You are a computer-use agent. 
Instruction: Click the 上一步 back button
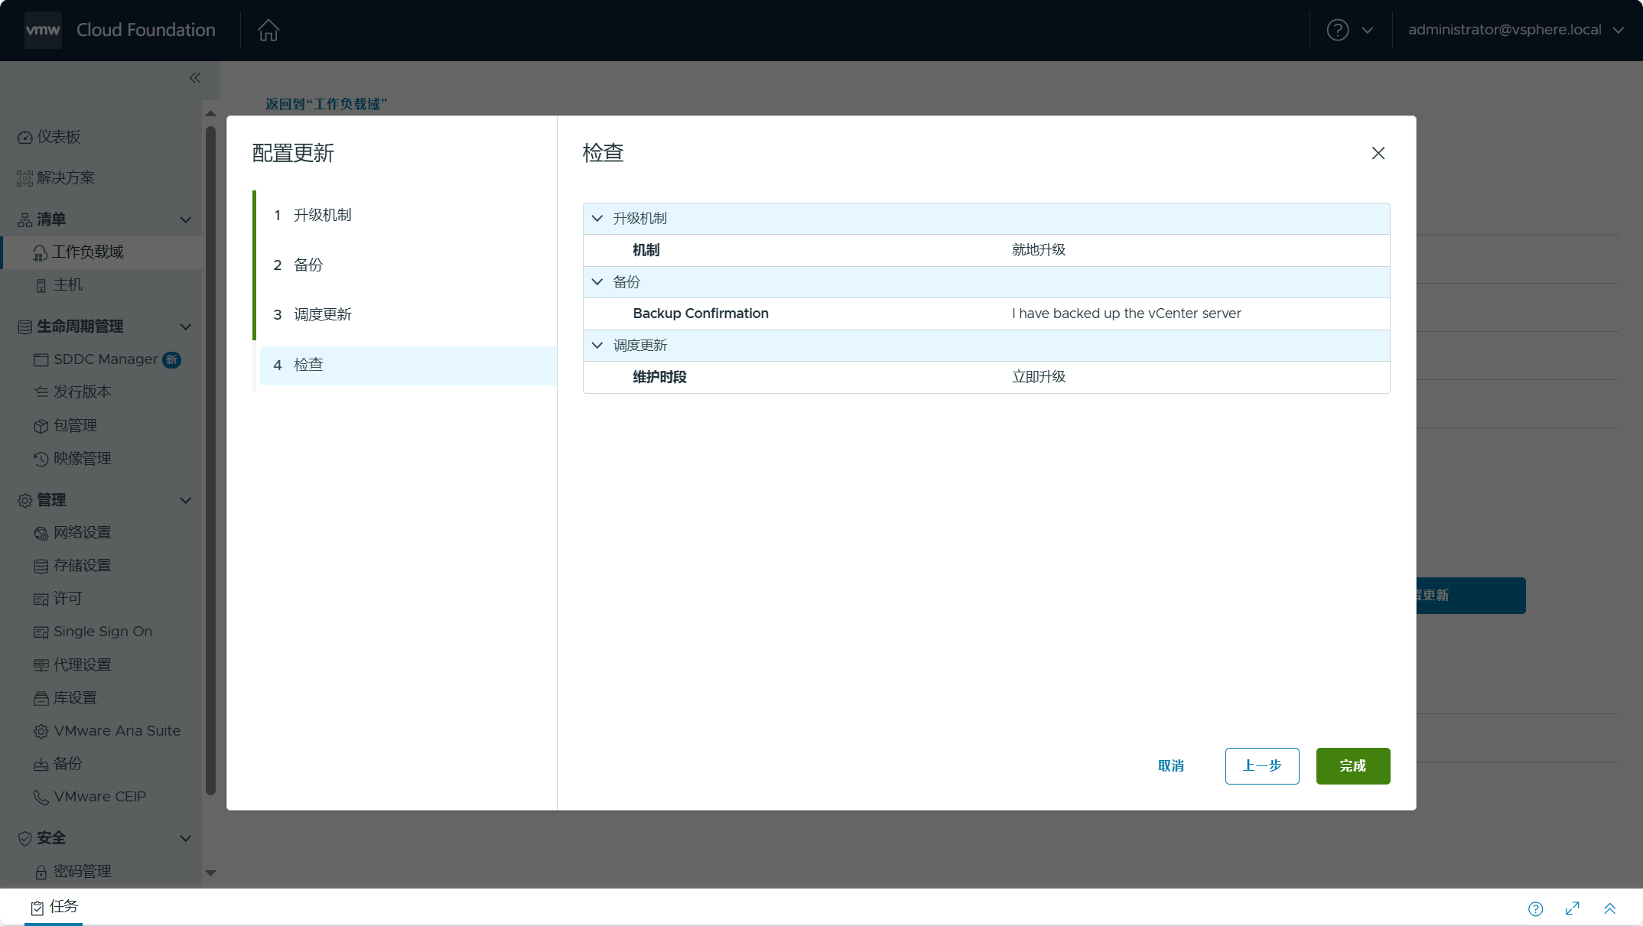pyautogui.click(x=1262, y=766)
